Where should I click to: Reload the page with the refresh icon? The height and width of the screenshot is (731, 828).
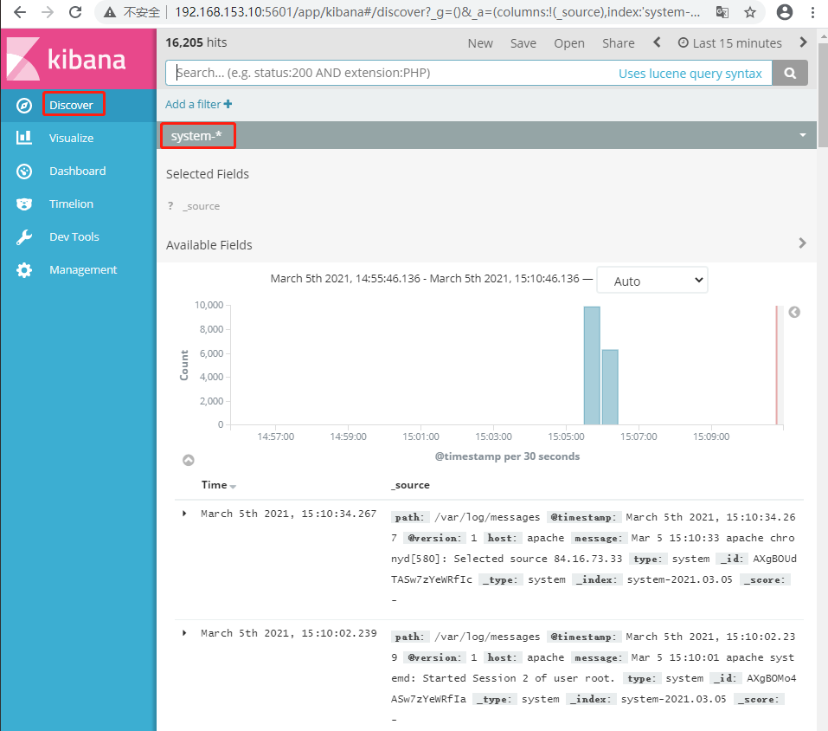point(75,12)
